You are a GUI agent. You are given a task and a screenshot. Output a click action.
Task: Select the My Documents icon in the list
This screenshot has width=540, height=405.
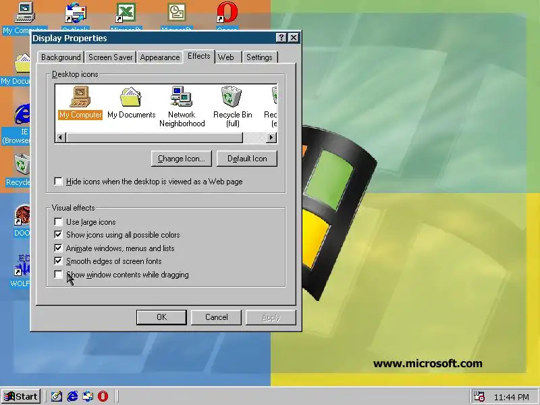coord(131,103)
